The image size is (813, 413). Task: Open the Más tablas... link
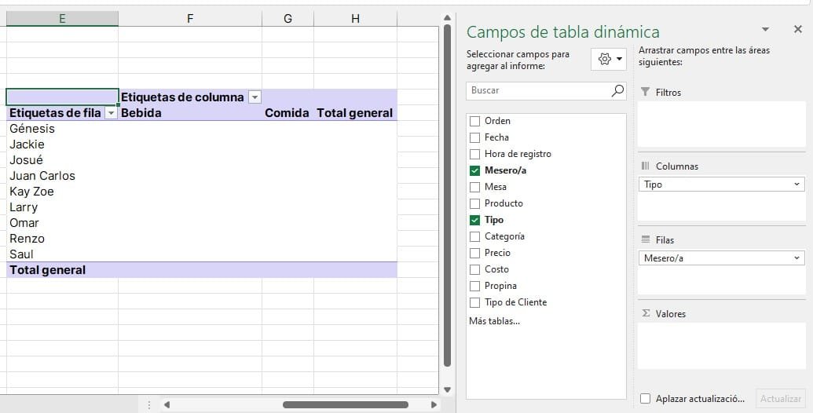tap(494, 321)
